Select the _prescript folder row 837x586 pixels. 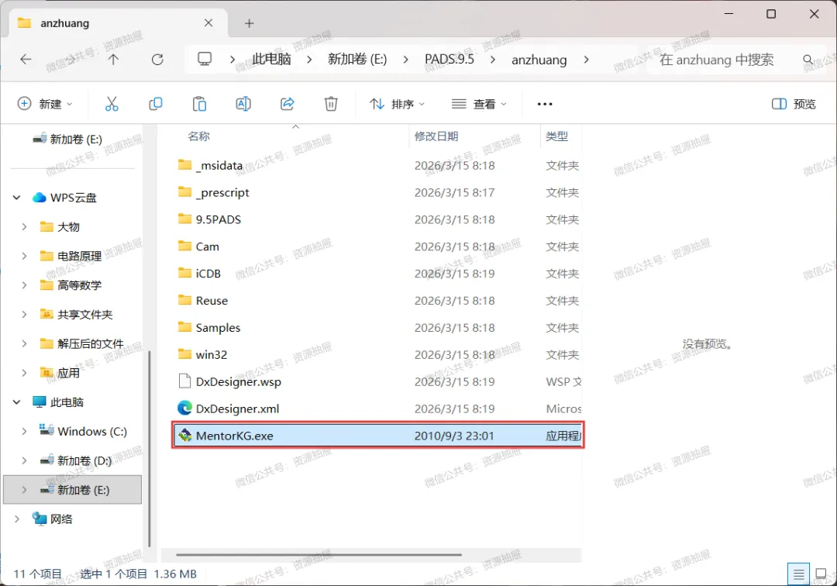[377, 192]
